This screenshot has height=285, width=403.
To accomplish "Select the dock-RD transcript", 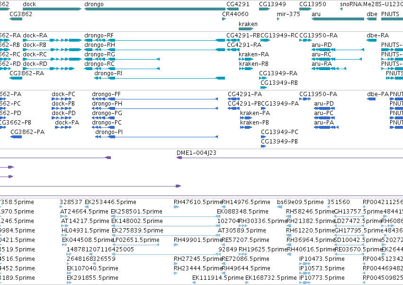I will point(49,69).
